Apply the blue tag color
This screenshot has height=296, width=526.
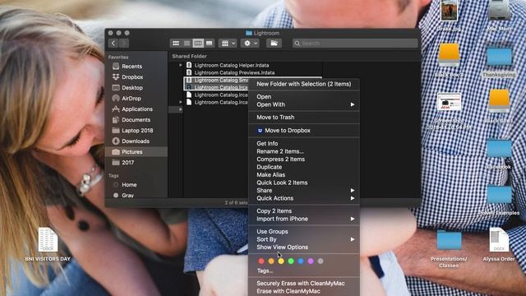[301, 261]
